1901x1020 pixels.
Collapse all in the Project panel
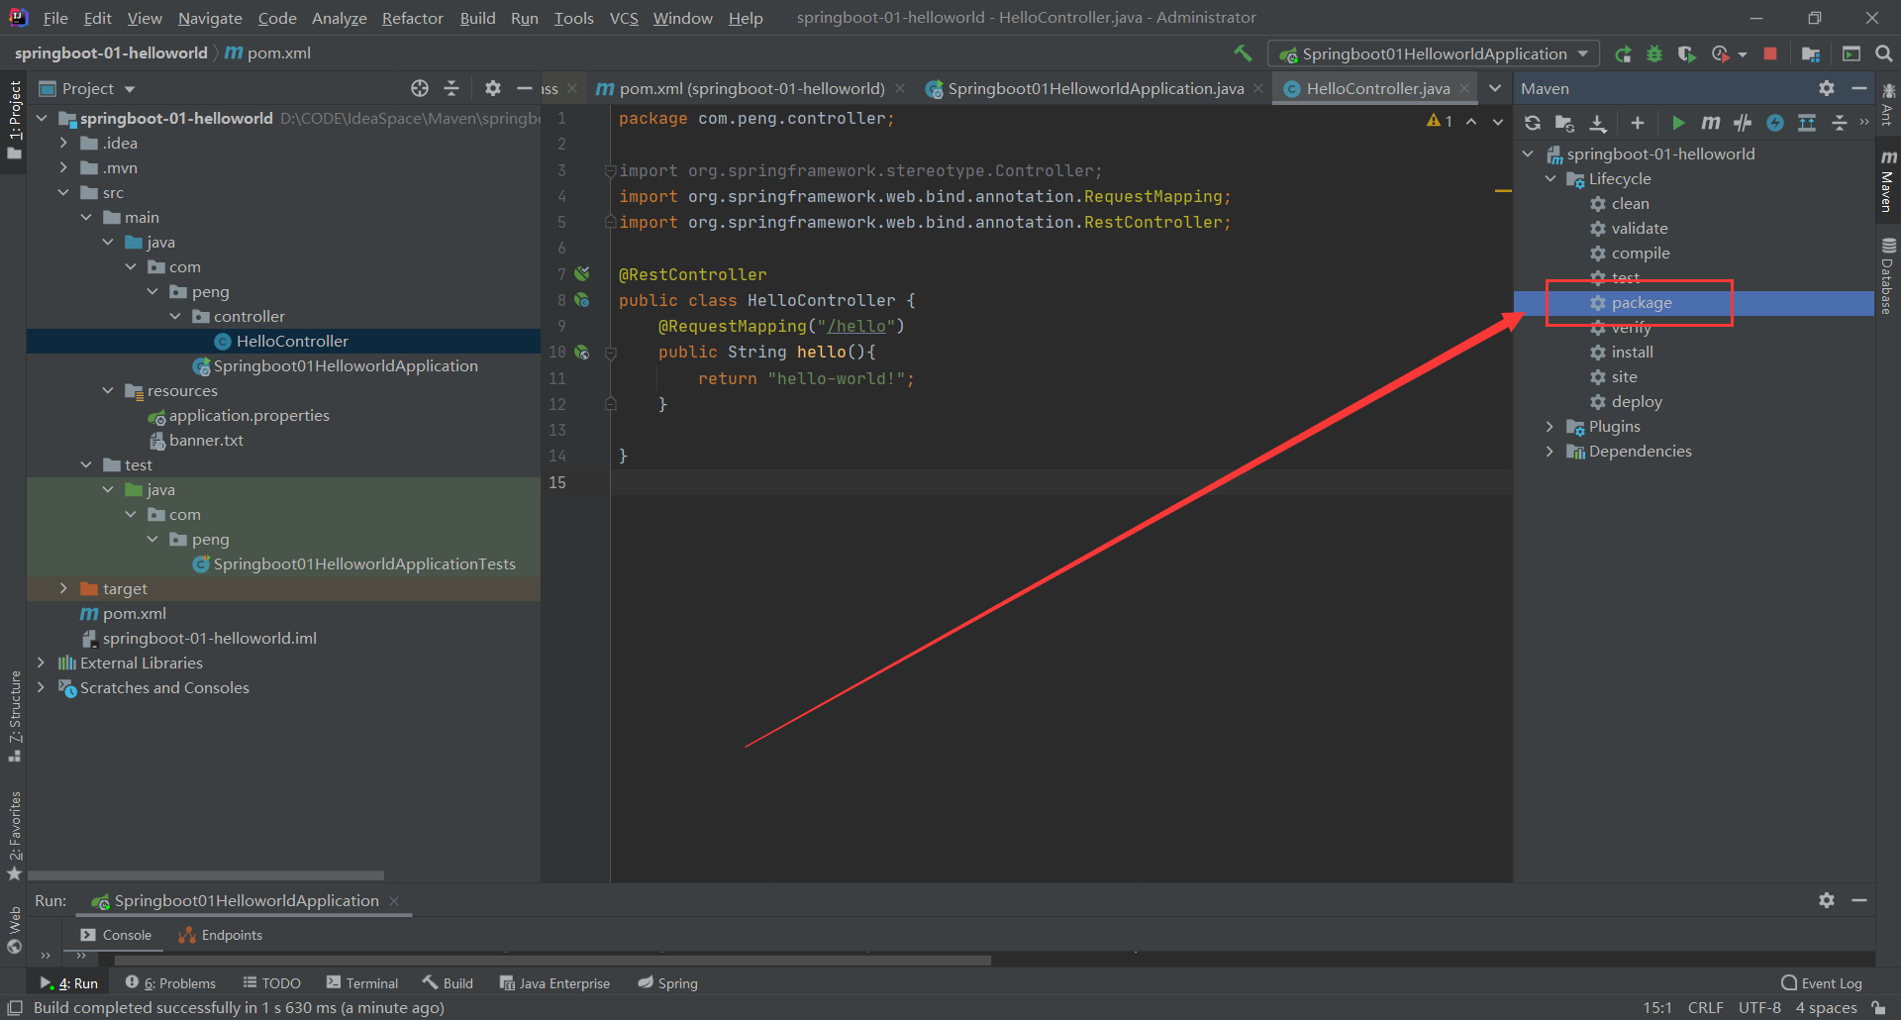pos(451,88)
